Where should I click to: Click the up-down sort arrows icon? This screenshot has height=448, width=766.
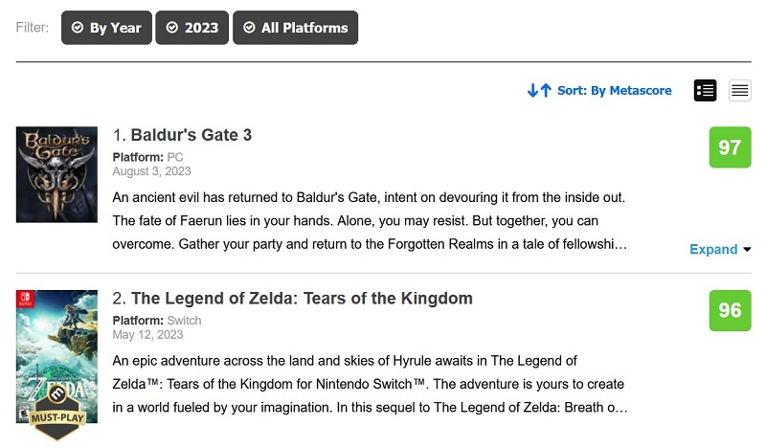pos(539,90)
